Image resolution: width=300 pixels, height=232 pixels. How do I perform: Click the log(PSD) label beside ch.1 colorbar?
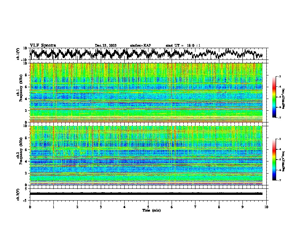click(284, 99)
